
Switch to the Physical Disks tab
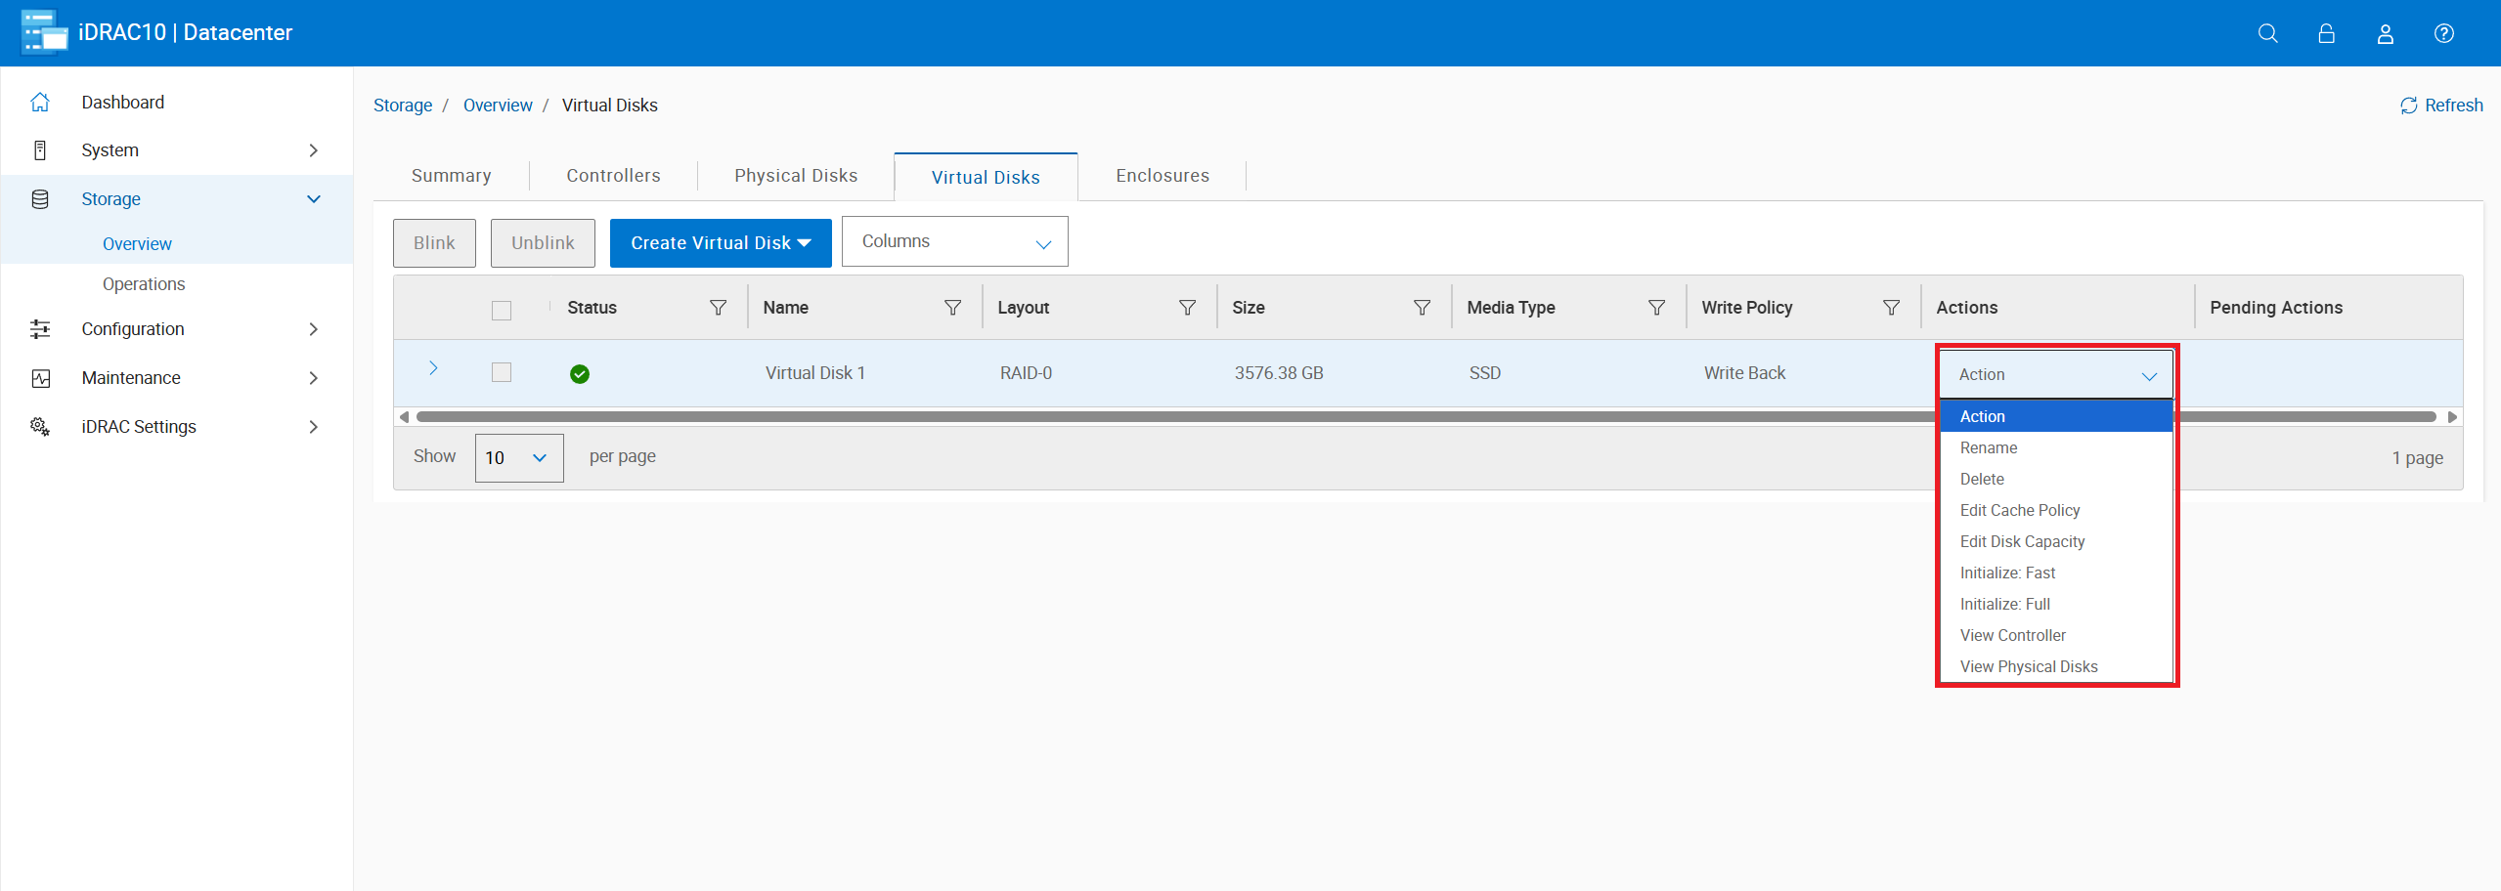click(795, 175)
